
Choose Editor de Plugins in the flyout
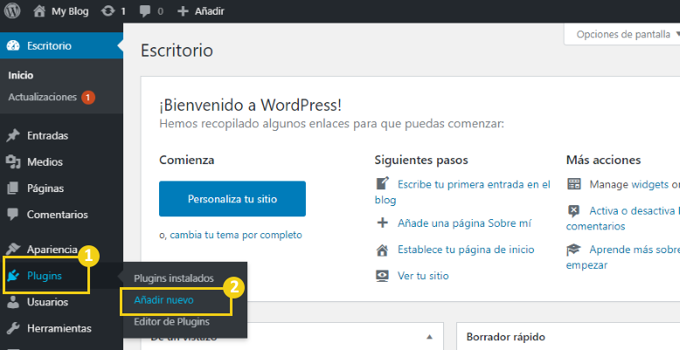(x=171, y=321)
